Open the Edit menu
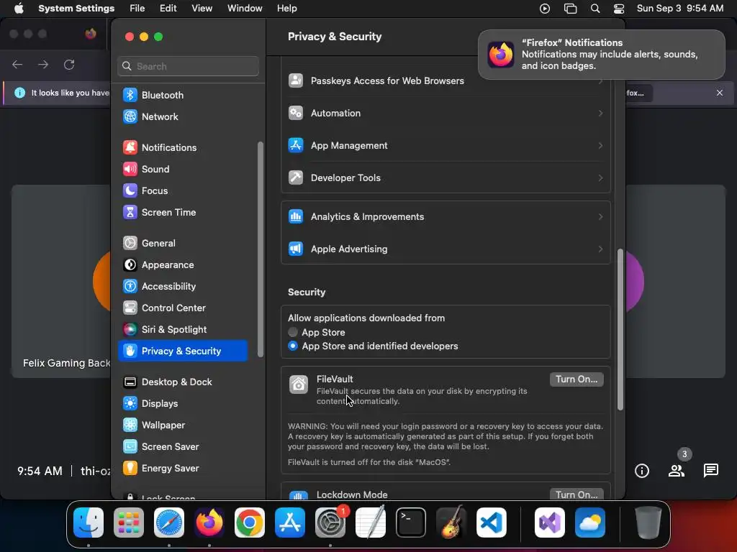 pyautogui.click(x=168, y=9)
